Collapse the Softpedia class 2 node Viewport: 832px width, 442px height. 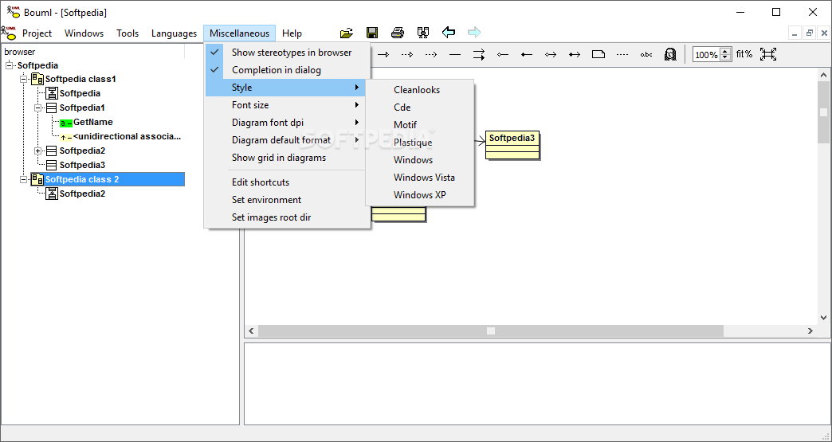point(23,179)
